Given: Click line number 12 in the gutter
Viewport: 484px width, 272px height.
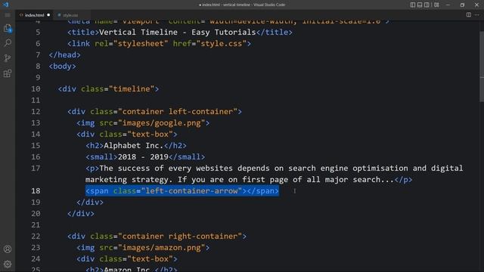Looking at the screenshot, I should click(x=36, y=112).
